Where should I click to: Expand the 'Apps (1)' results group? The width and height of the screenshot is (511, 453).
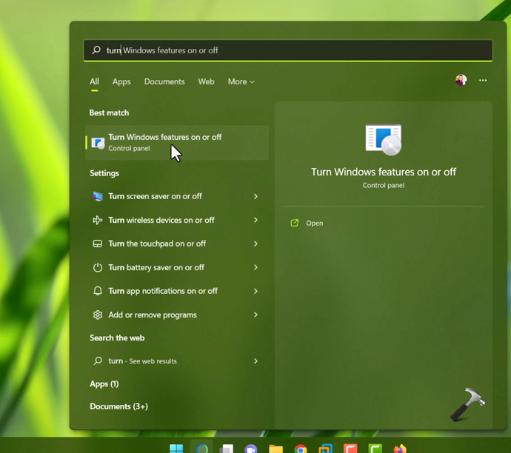pyautogui.click(x=104, y=384)
